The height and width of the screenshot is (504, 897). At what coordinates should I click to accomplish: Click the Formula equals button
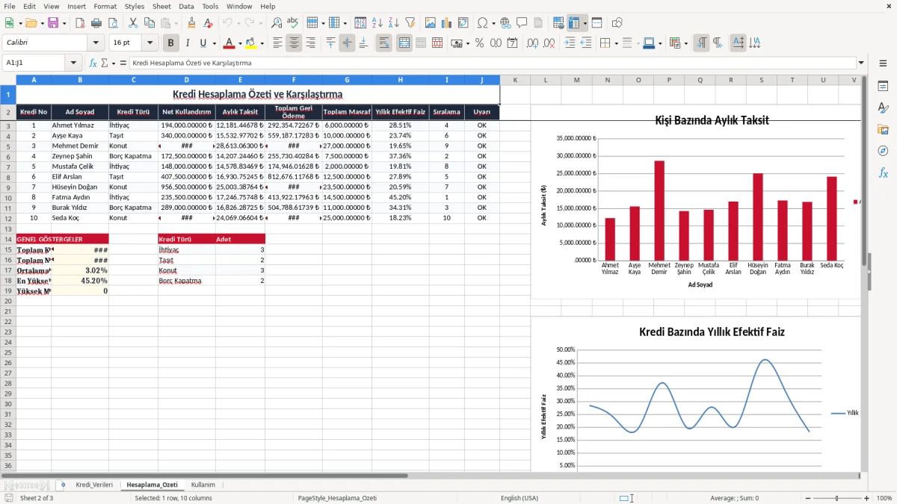coord(123,63)
